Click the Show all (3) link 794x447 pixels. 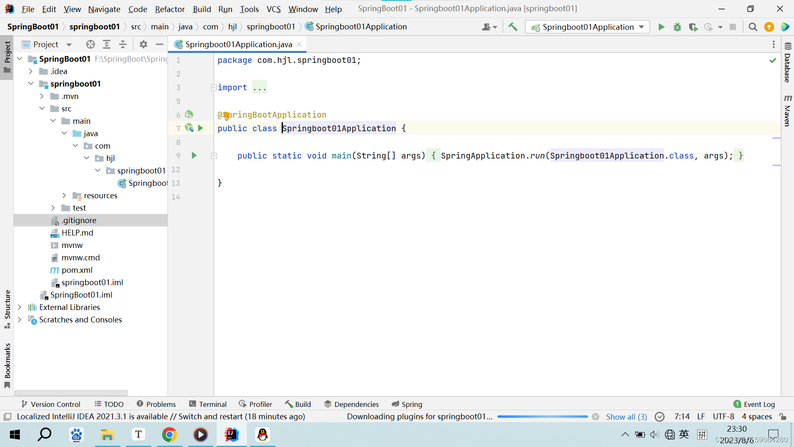626,417
